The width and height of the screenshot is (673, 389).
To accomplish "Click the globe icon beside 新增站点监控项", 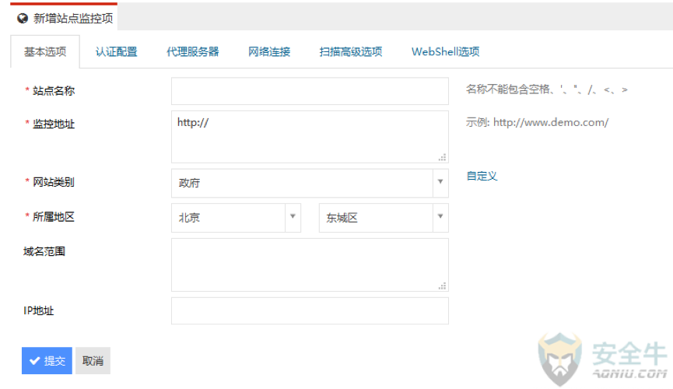I will [23, 19].
